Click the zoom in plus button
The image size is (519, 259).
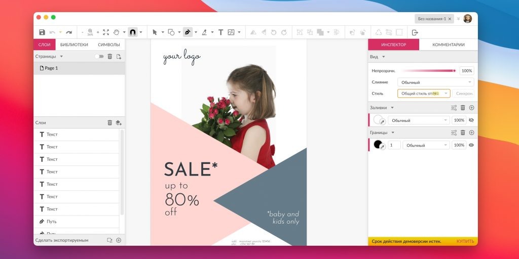click(98, 32)
